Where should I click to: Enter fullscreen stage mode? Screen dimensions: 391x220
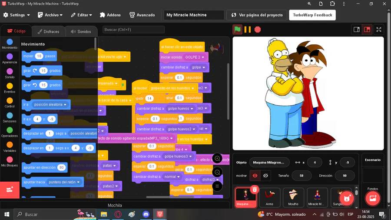coord(379,30)
